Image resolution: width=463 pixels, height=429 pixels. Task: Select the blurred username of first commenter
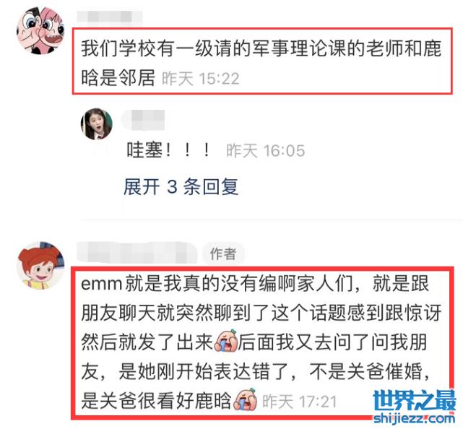(x=110, y=16)
